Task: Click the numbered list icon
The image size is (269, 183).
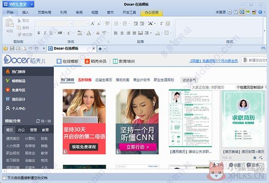Action: (x=125, y=23)
